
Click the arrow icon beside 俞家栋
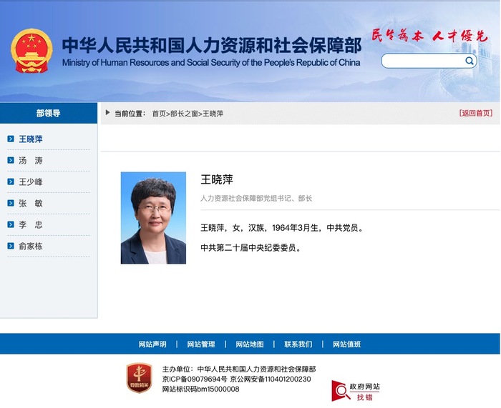pyautogui.click(x=11, y=246)
